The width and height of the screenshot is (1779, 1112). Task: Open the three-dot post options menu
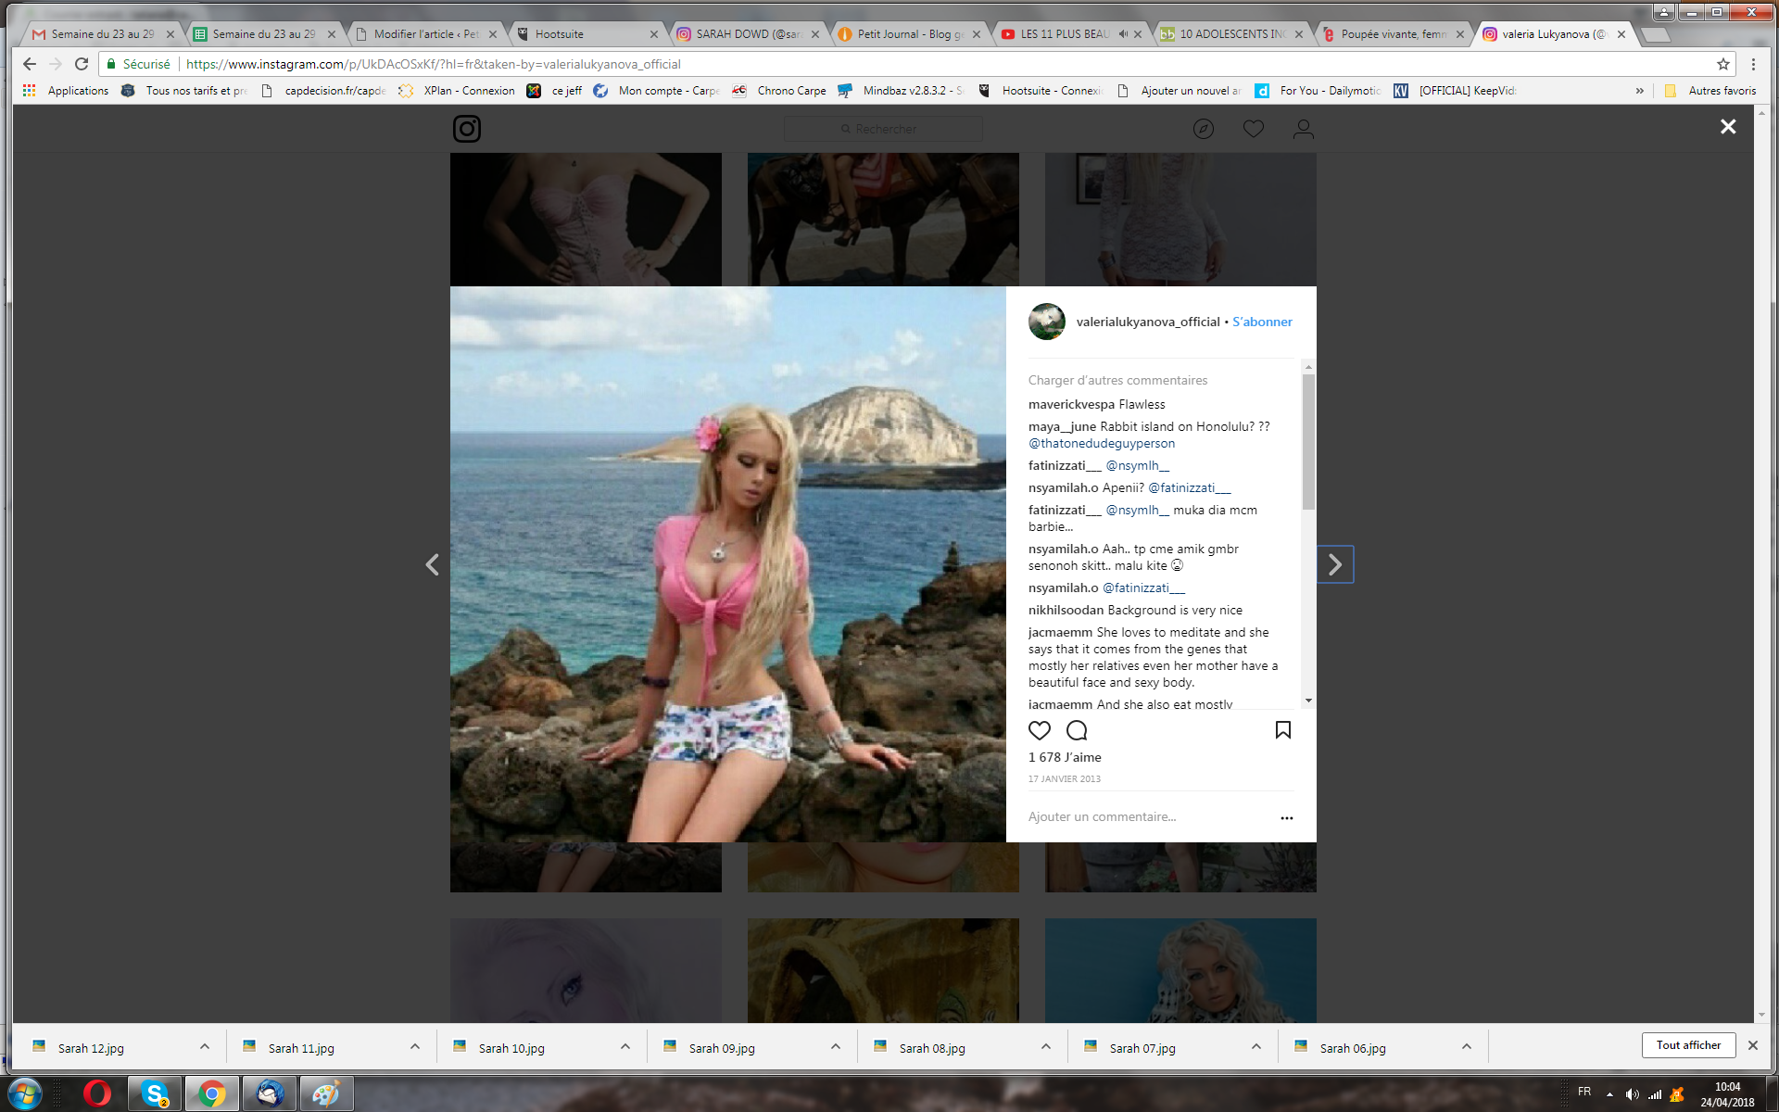1286,817
